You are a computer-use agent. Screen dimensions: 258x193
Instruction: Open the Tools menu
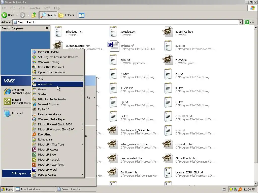point(47,8)
